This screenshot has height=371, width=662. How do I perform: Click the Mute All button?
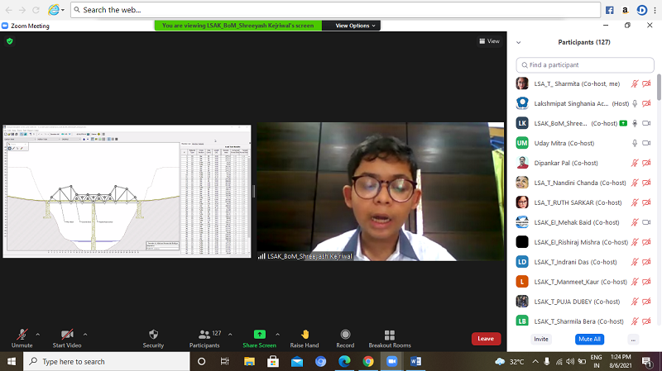588,339
